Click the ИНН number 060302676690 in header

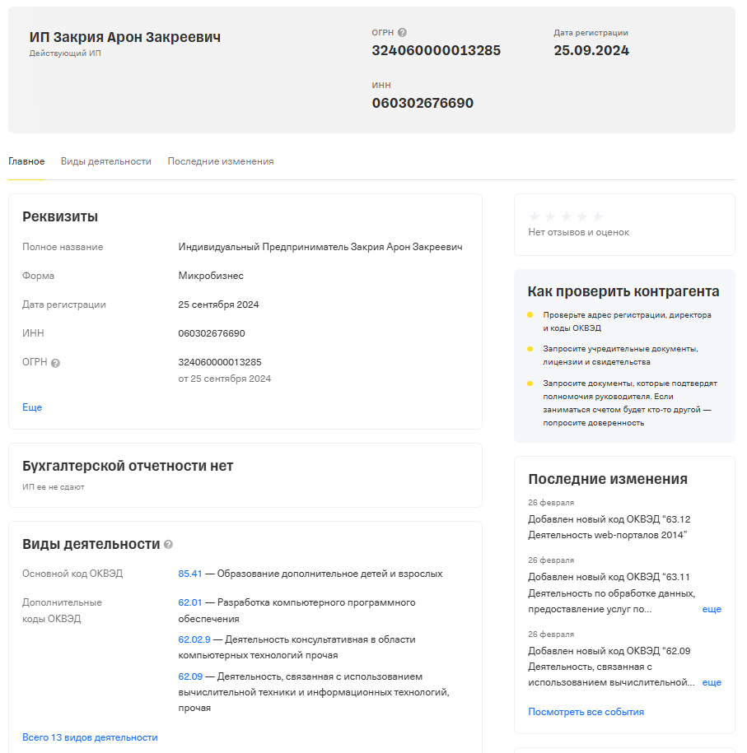point(423,103)
